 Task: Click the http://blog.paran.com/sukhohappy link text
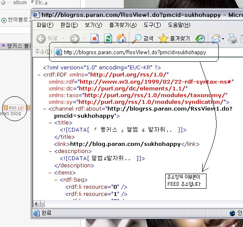click(125, 144)
